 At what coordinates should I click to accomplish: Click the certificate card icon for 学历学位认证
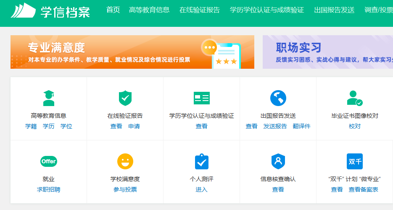202,98
